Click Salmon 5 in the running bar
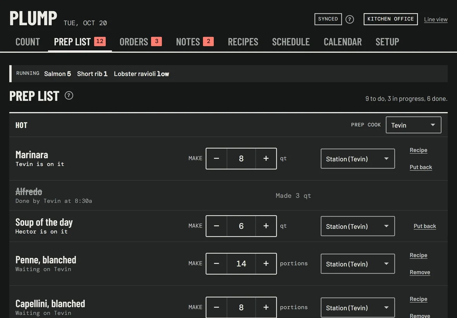The image size is (457, 318). pos(57,74)
